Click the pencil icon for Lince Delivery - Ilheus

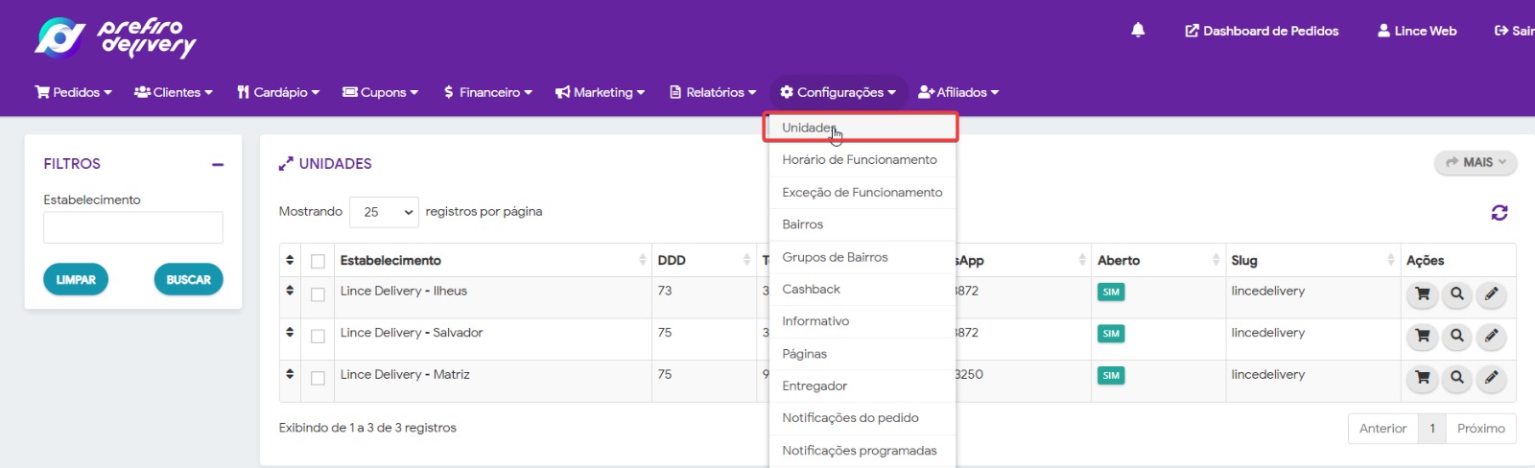click(x=1491, y=294)
